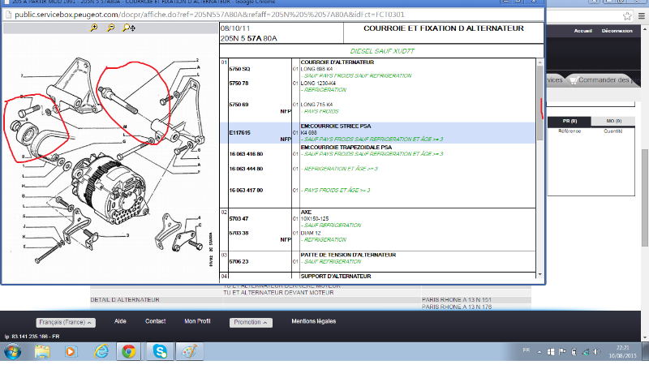Open Skype from the taskbar
The height and width of the screenshot is (365, 649).
[x=160, y=352]
